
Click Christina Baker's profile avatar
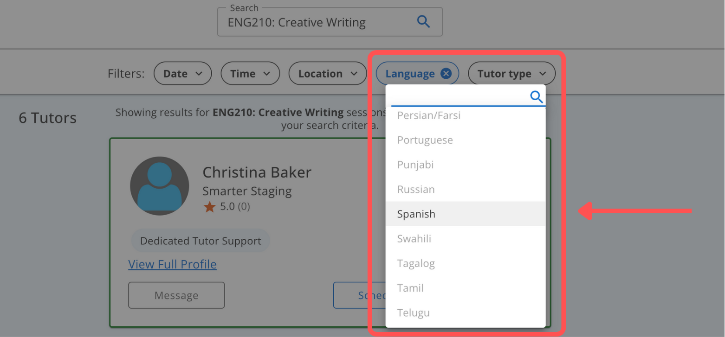click(x=159, y=185)
